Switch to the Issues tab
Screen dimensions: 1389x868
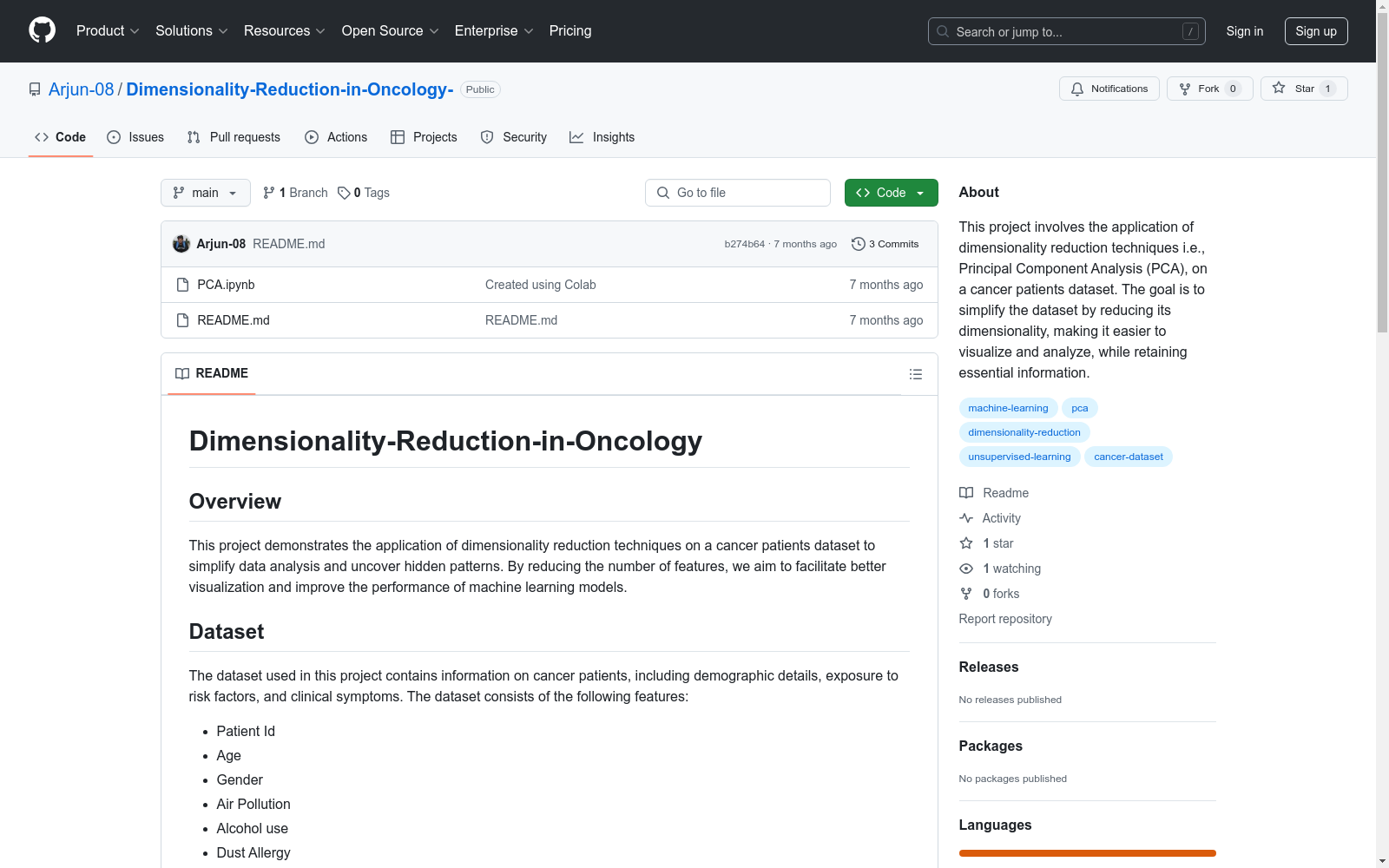click(135, 137)
